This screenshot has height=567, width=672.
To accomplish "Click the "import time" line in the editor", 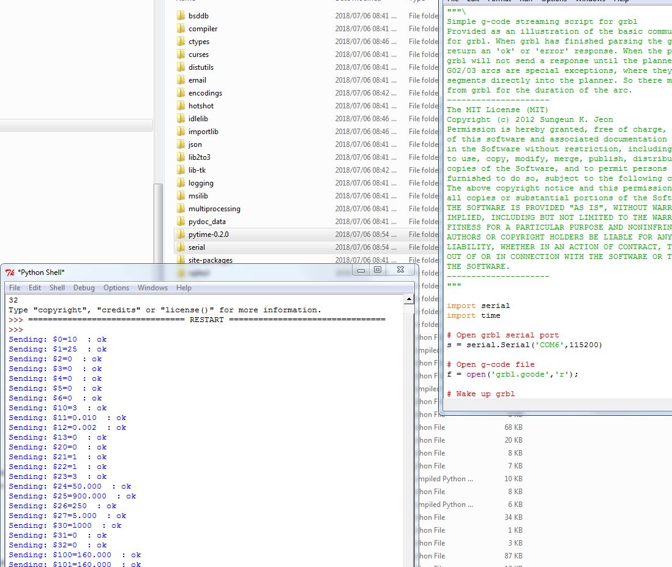I will [474, 316].
